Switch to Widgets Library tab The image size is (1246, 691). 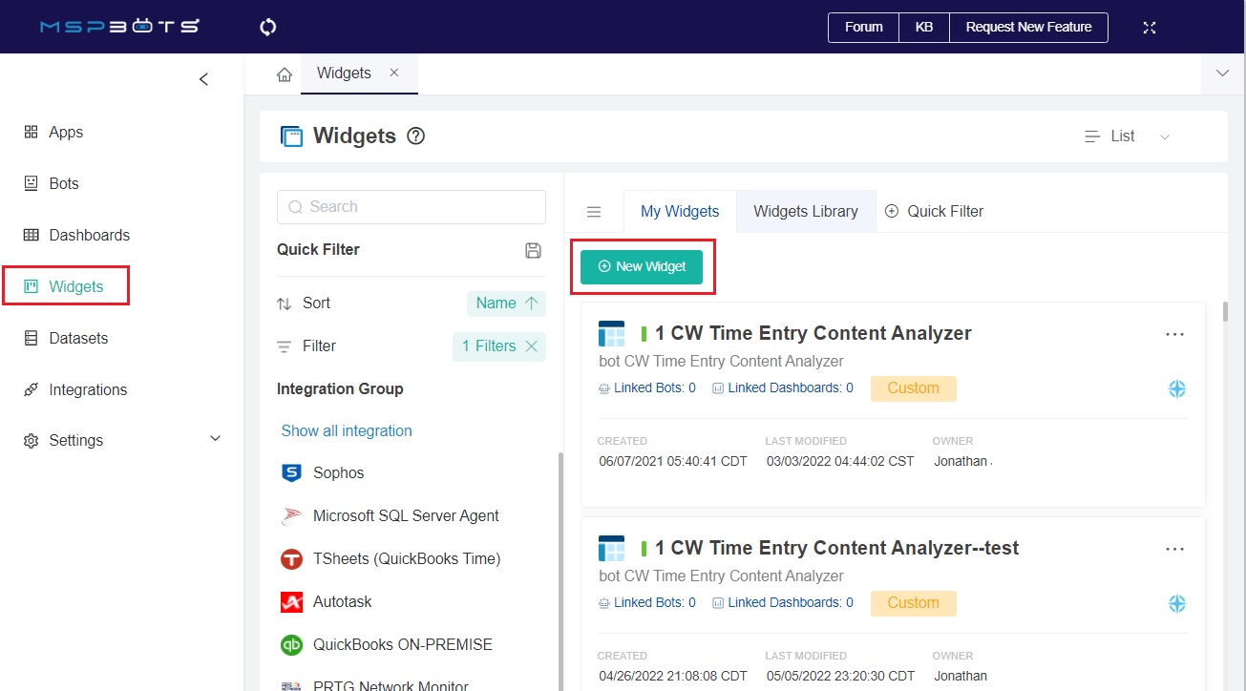(805, 212)
